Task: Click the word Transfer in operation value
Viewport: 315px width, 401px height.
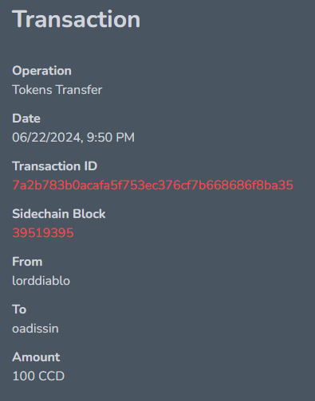Action: [x=79, y=90]
